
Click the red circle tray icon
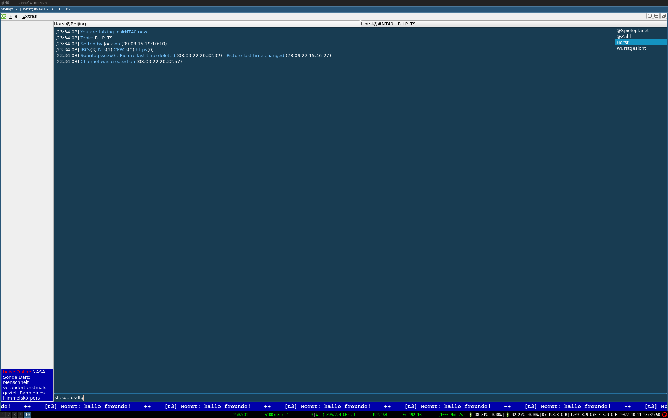[x=665, y=415]
